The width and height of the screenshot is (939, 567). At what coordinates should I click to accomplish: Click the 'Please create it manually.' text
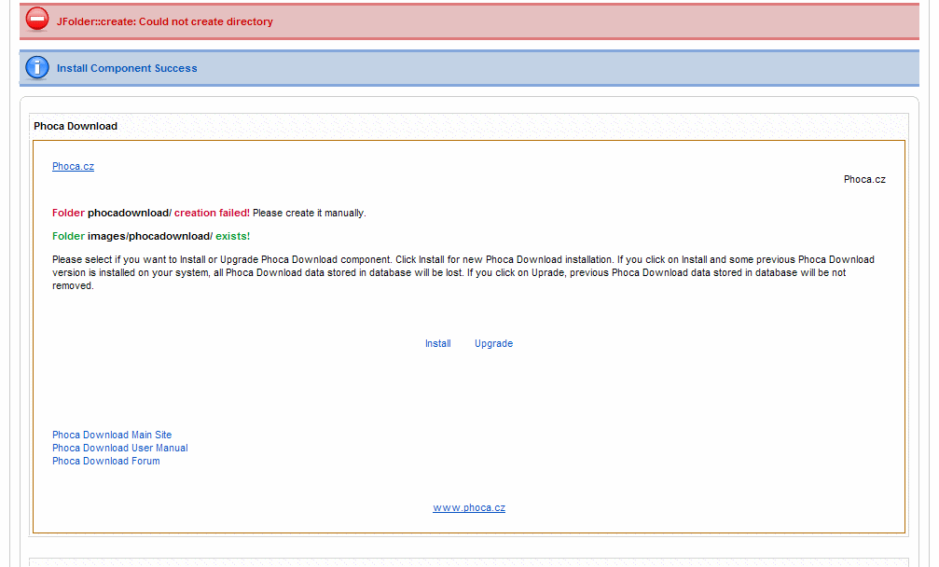click(309, 214)
